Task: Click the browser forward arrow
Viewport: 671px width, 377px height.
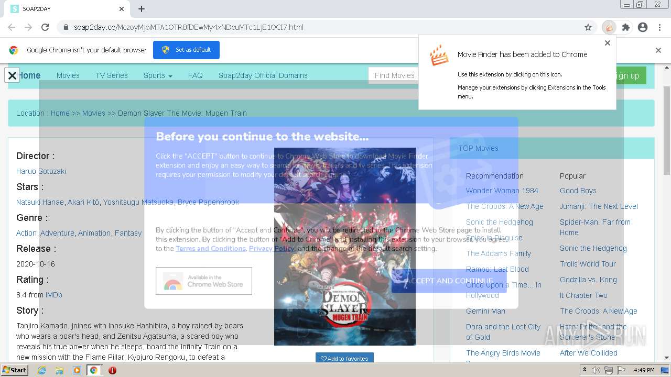Action: [x=28, y=27]
